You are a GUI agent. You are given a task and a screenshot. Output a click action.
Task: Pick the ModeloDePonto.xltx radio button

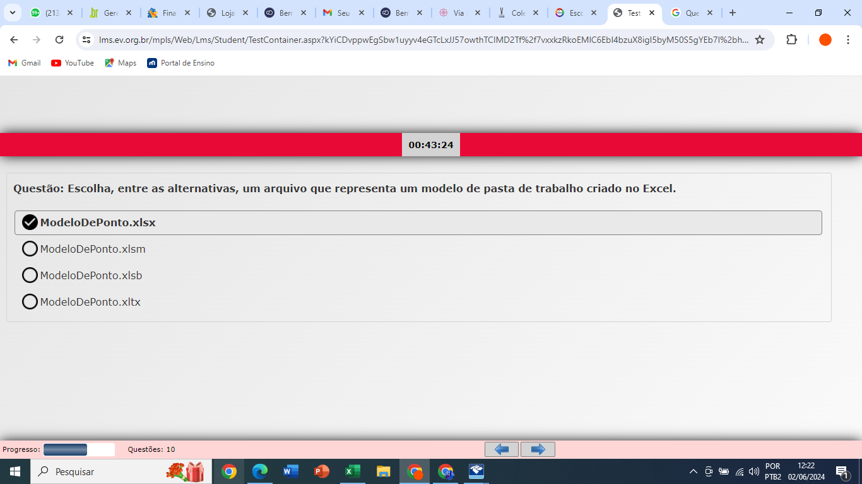[x=30, y=302]
